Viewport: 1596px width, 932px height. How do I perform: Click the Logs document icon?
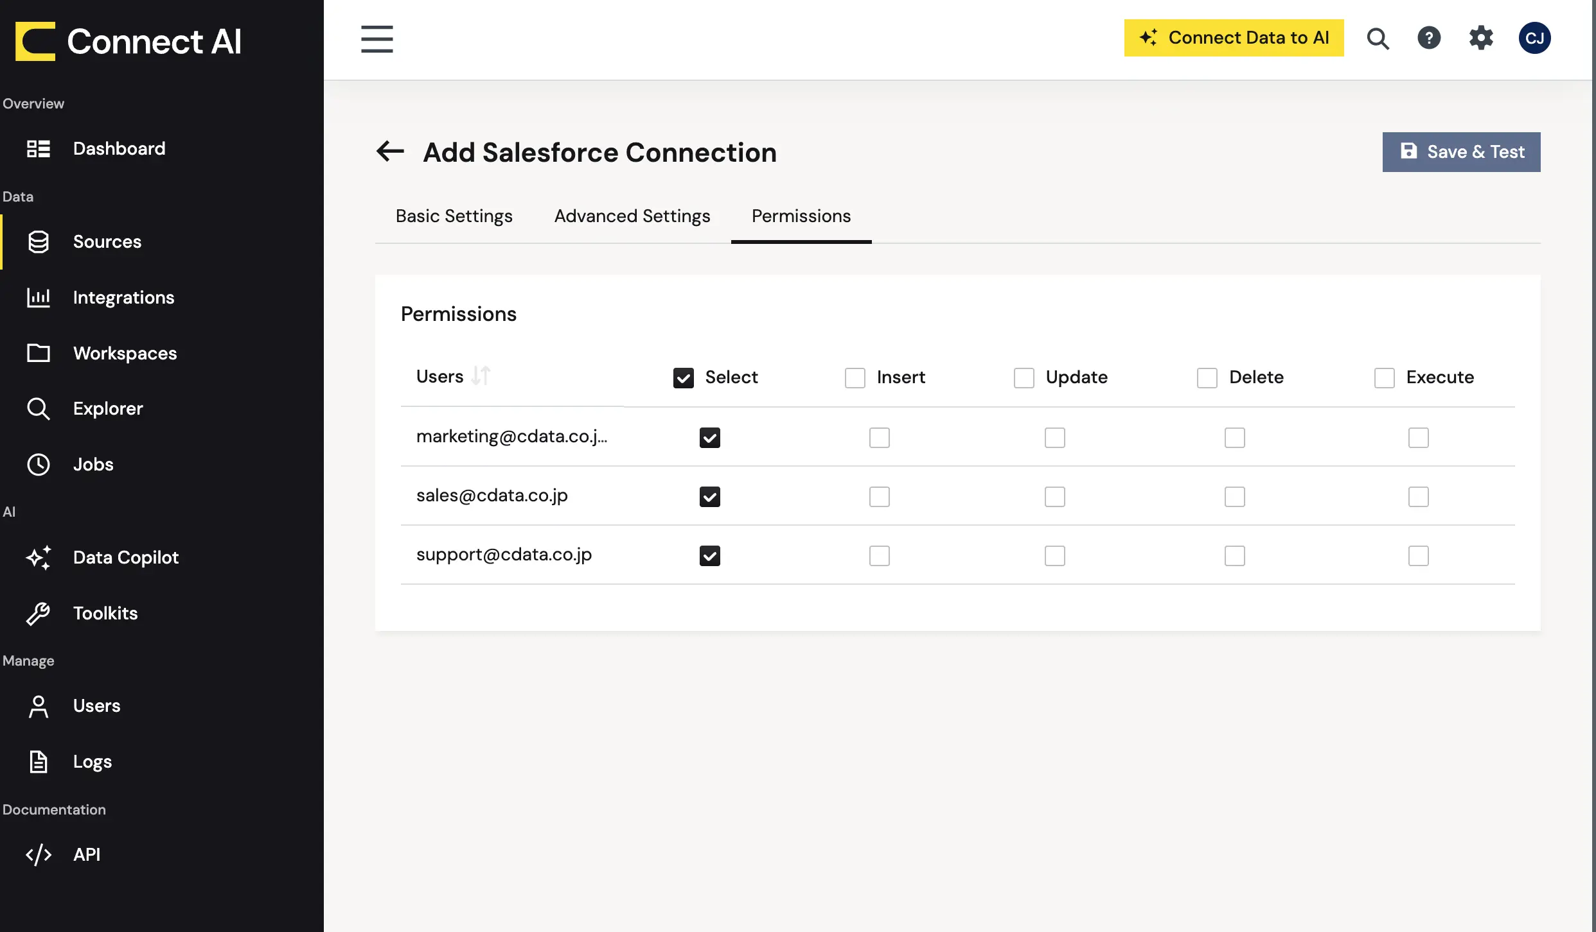pos(39,761)
